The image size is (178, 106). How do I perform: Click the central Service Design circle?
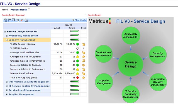[131, 64]
